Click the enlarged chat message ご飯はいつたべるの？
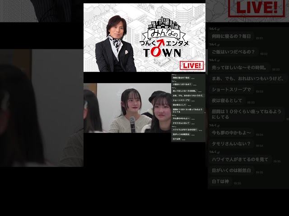 click(233, 52)
